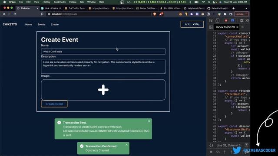Bookmark this page icon

coord(42,14)
